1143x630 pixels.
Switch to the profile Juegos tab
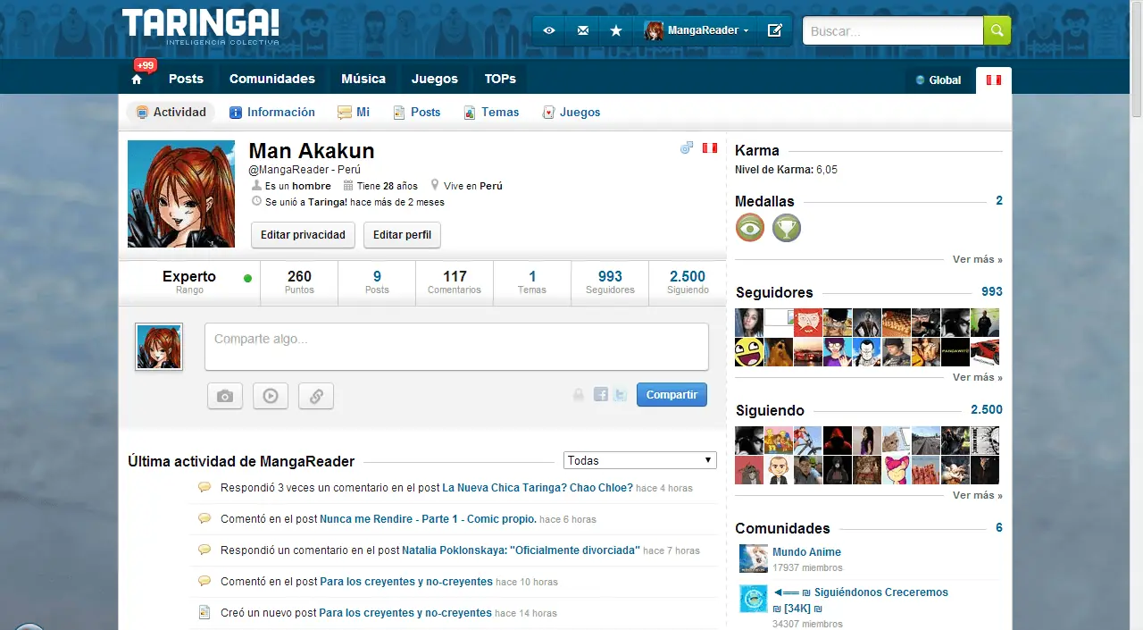coord(571,112)
